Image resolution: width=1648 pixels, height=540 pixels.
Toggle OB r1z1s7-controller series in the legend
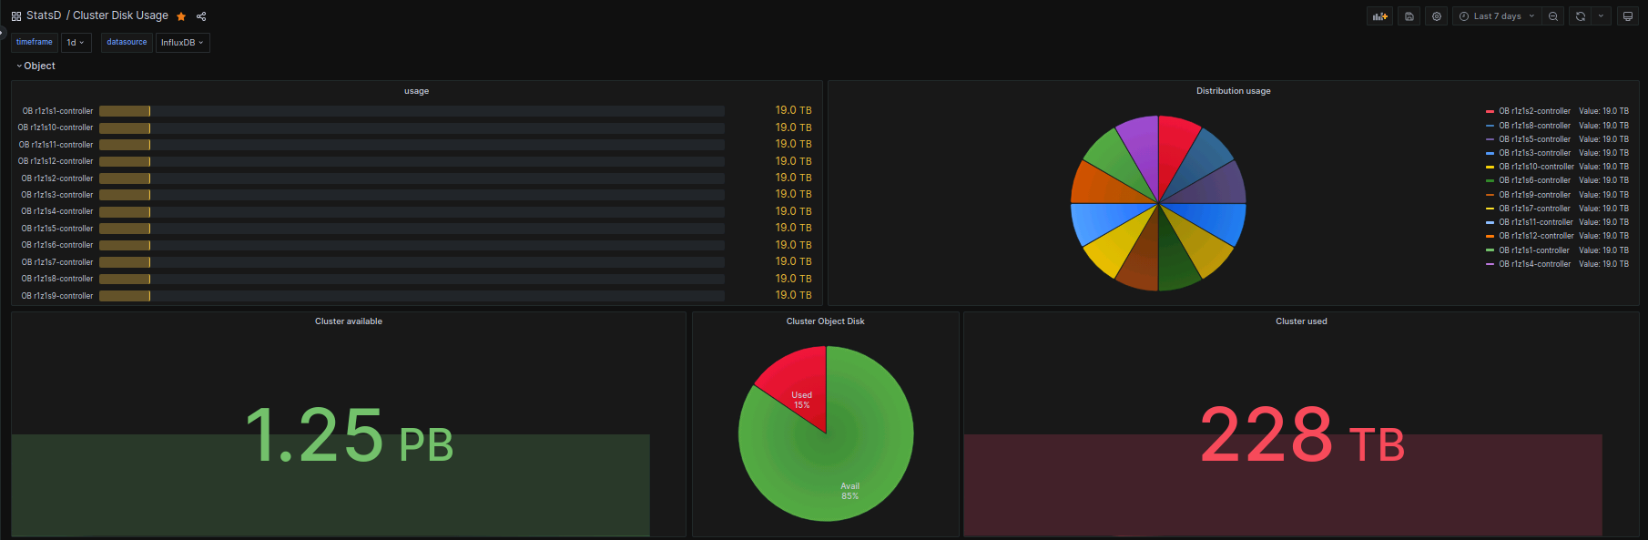(x=1534, y=209)
